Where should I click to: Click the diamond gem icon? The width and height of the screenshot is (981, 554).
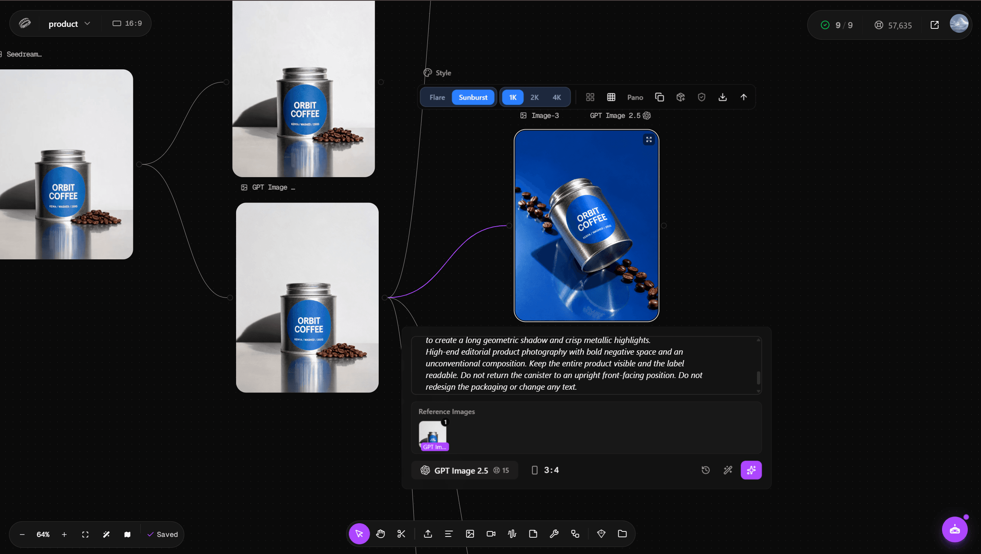pos(601,534)
